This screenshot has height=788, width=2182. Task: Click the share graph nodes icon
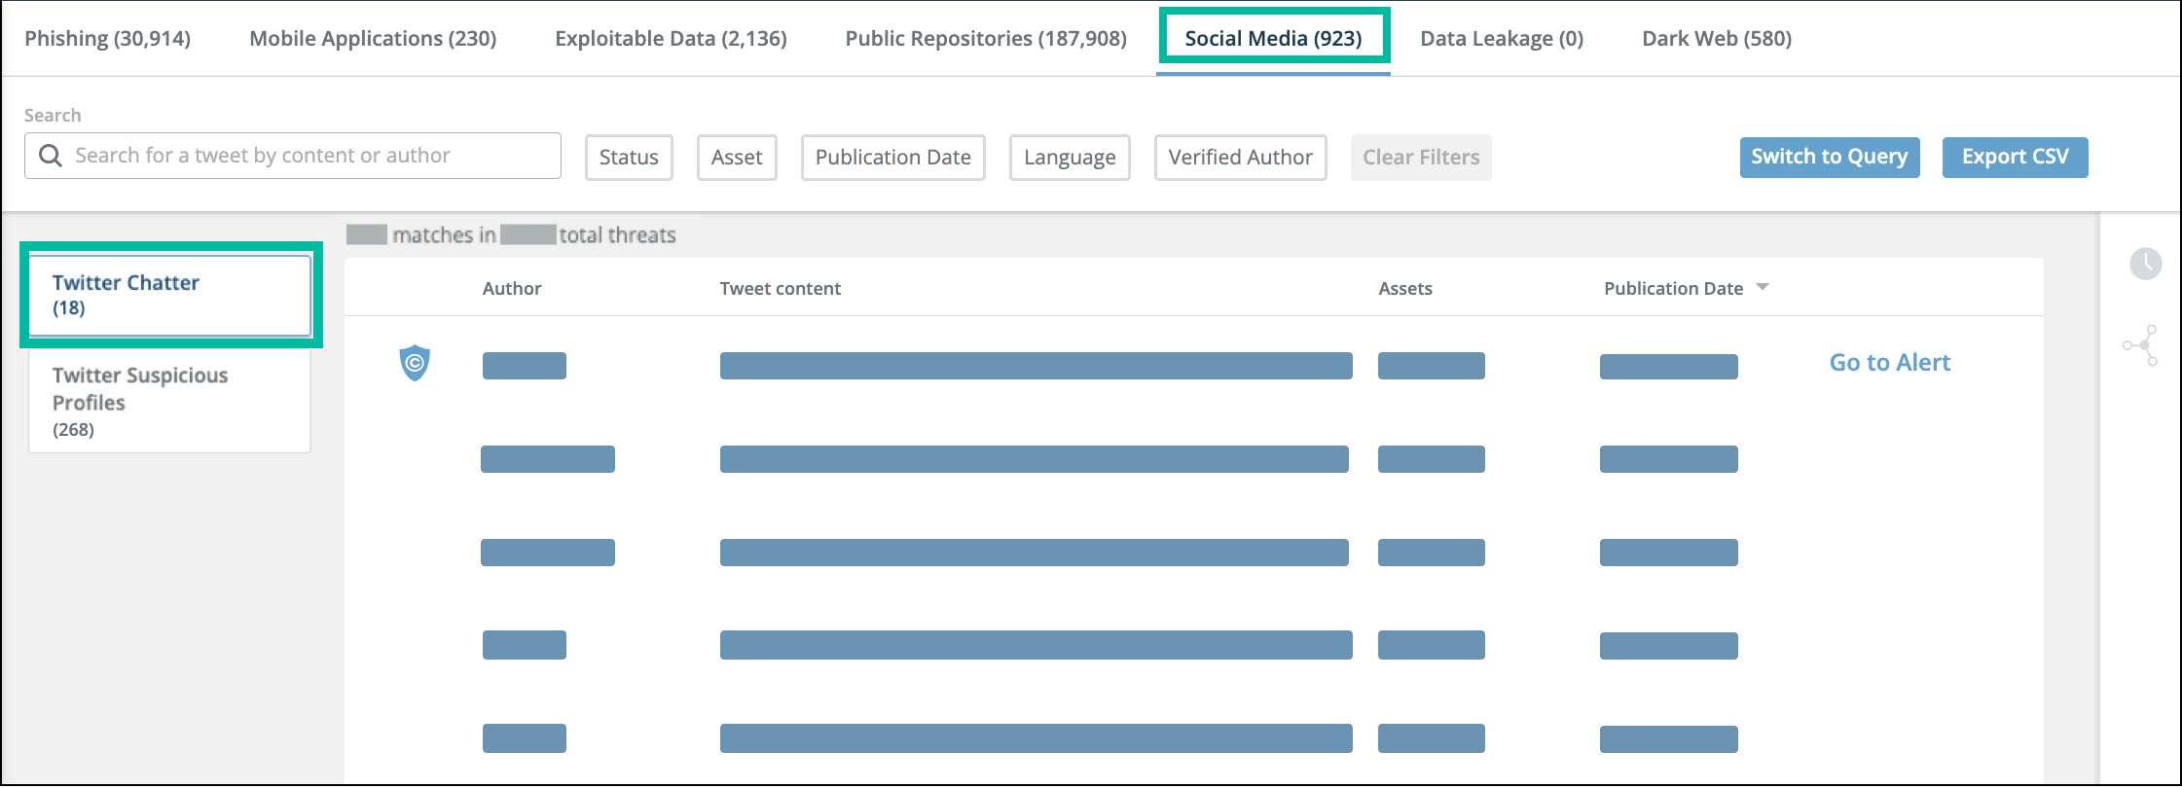coord(2141,345)
